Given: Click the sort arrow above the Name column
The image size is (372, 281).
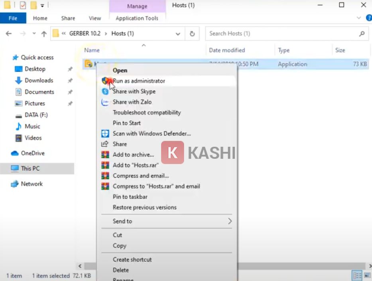Looking at the screenshot, I should [144, 46].
